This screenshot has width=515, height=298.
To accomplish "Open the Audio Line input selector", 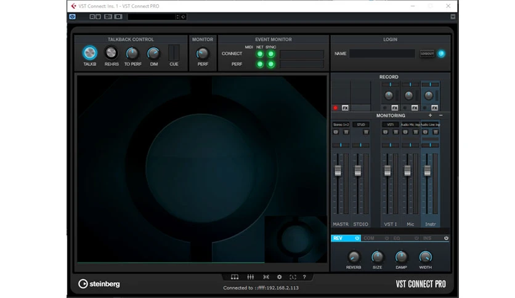I will (x=430, y=125).
